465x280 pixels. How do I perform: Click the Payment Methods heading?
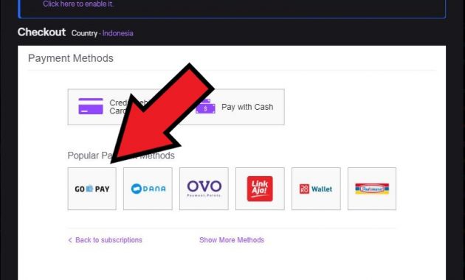(71, 58)
